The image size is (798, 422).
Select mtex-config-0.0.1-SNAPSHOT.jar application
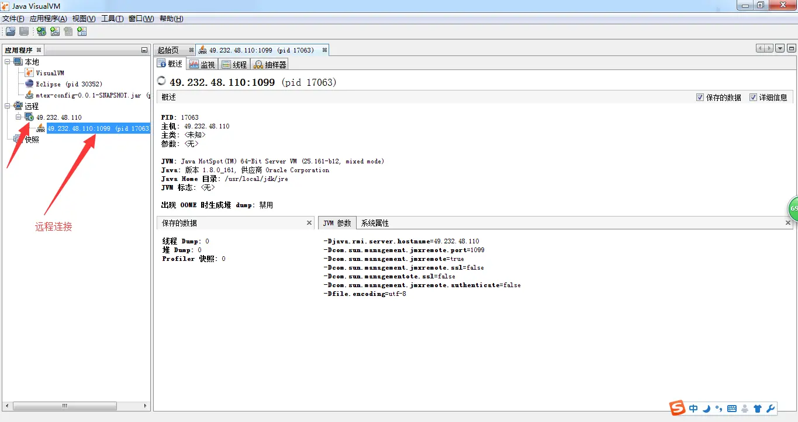coord(87,95)
